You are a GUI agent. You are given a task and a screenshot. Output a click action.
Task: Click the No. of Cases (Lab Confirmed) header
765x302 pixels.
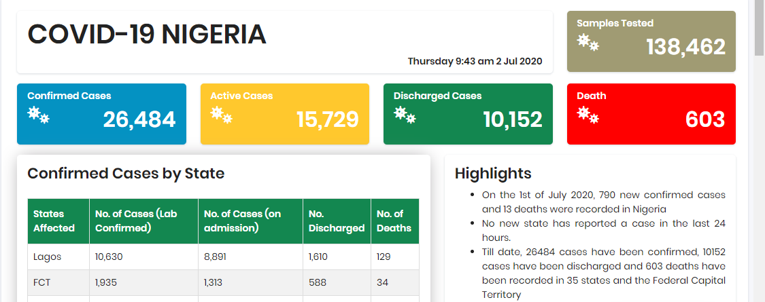coord(143,221)
